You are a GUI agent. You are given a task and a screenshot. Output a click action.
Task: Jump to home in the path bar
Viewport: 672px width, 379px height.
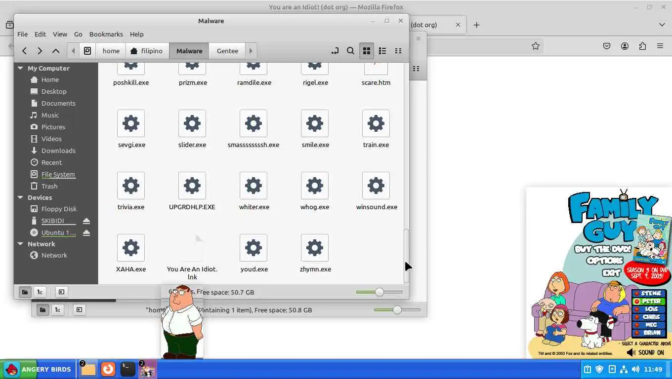pos(111,51)
